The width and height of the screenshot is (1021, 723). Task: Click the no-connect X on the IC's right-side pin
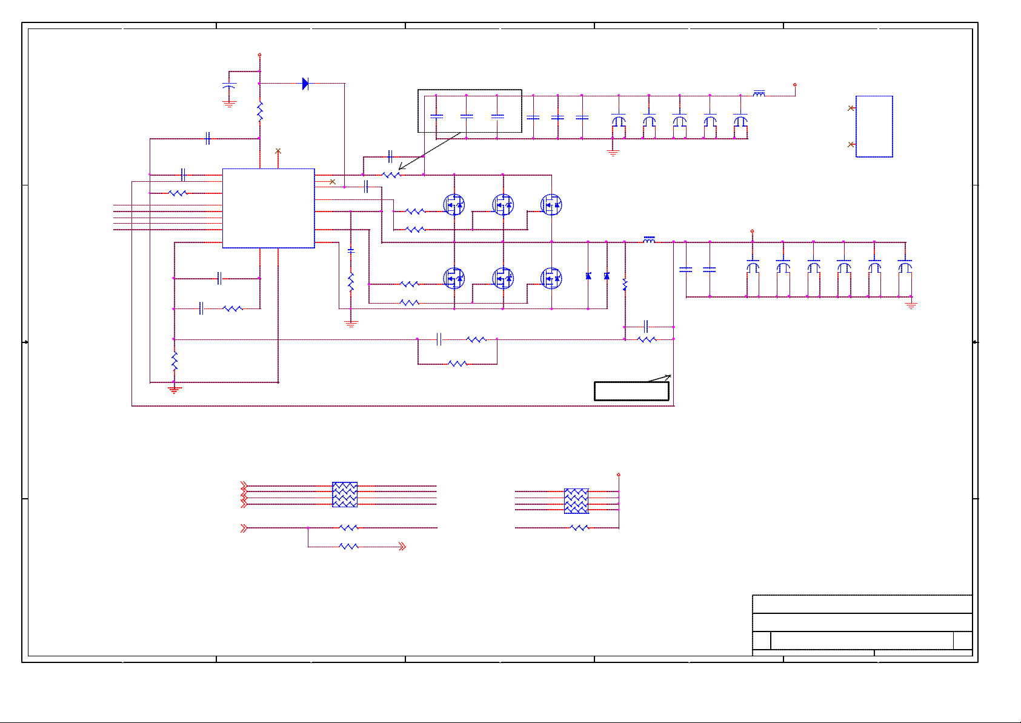(332, 181)
